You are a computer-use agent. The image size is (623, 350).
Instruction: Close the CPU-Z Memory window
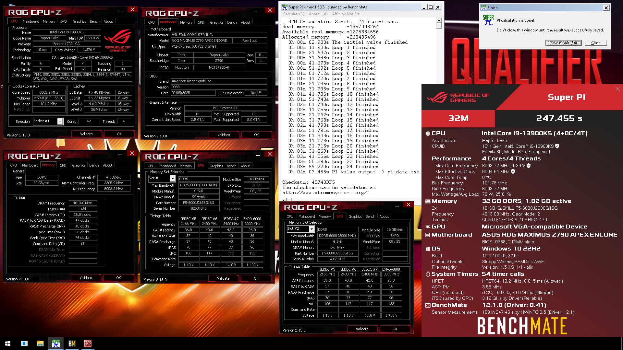click(132, 153)
